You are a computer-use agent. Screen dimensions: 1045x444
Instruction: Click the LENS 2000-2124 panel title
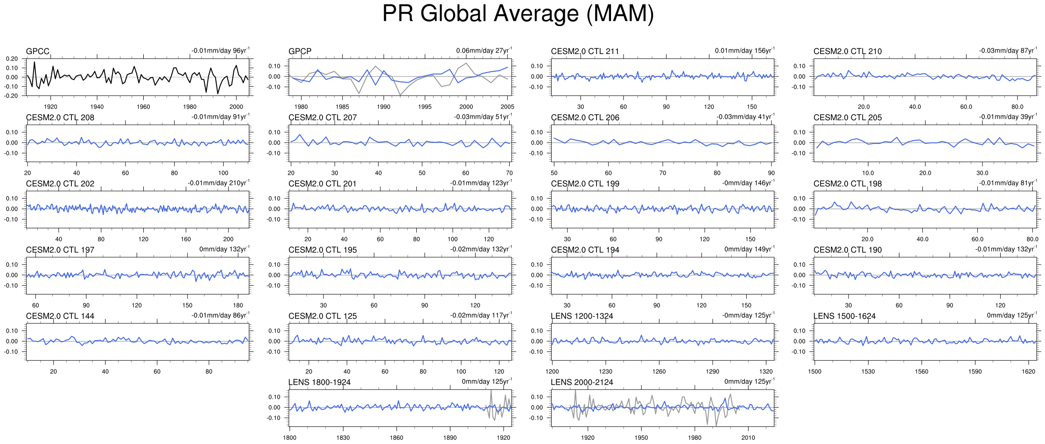pyautogui.click(x=582, y=382)
